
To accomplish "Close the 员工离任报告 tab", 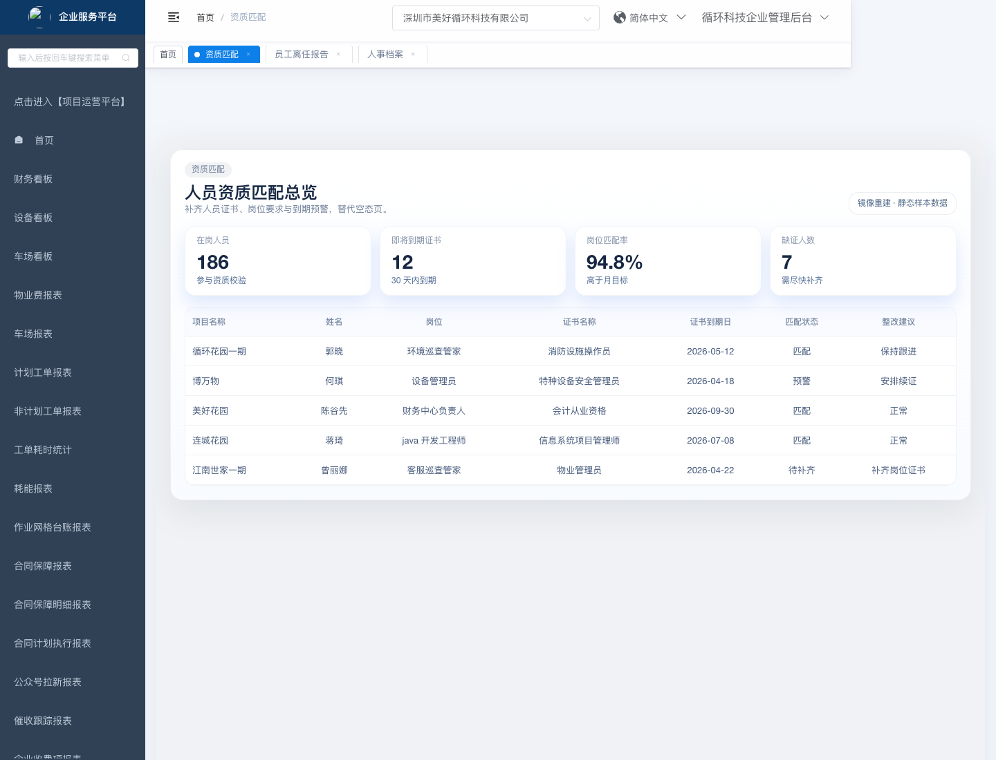I will coord(338,55).
